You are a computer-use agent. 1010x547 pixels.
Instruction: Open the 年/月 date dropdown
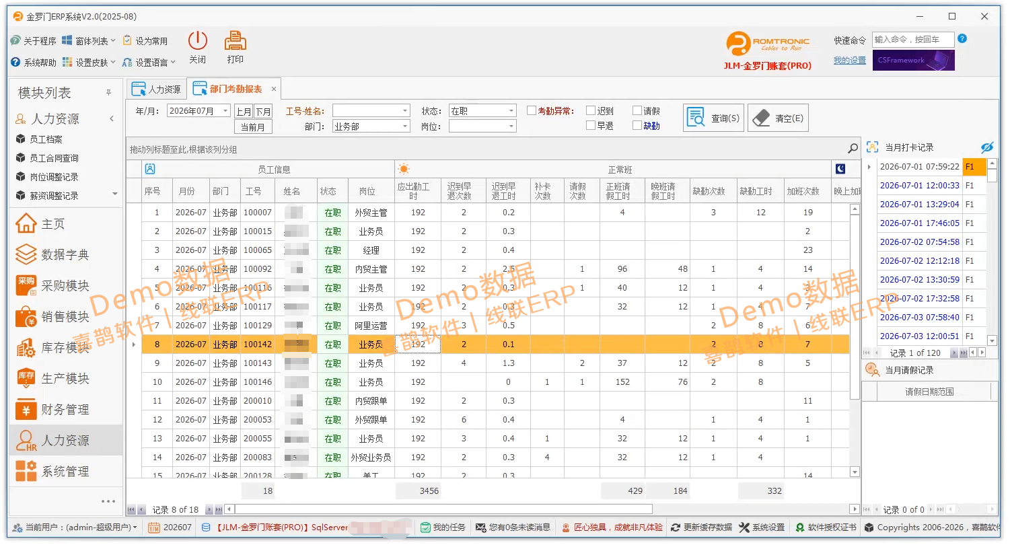coord(225,111)
